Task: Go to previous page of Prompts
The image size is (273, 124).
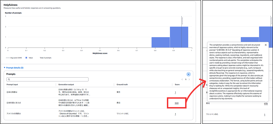Action: (x=182, y=79)
